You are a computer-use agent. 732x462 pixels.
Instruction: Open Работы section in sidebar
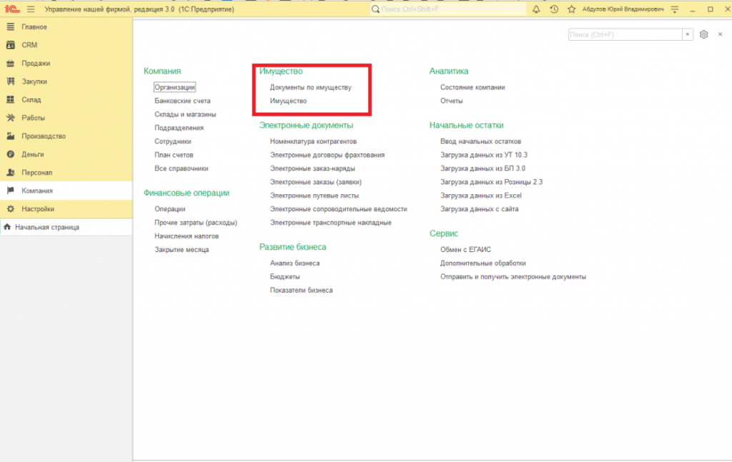point(66,118)
